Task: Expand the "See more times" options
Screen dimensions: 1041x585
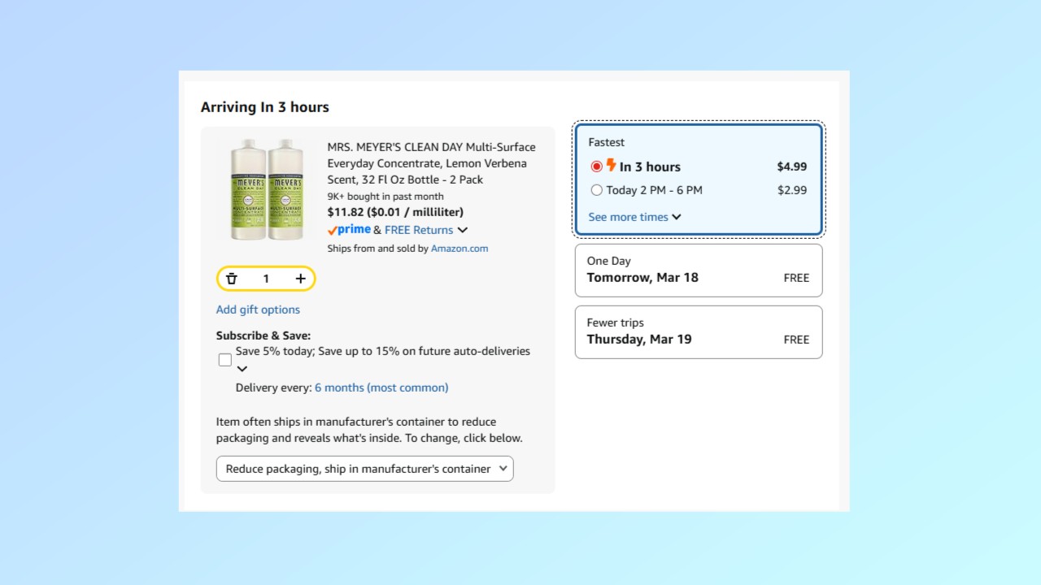Action: coord(629,217)
